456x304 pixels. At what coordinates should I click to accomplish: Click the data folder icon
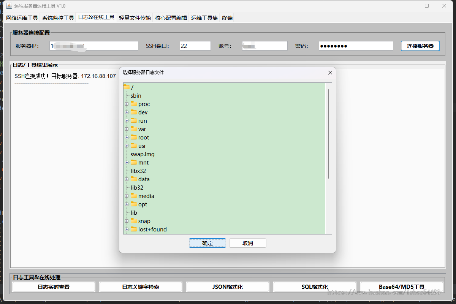133,179
